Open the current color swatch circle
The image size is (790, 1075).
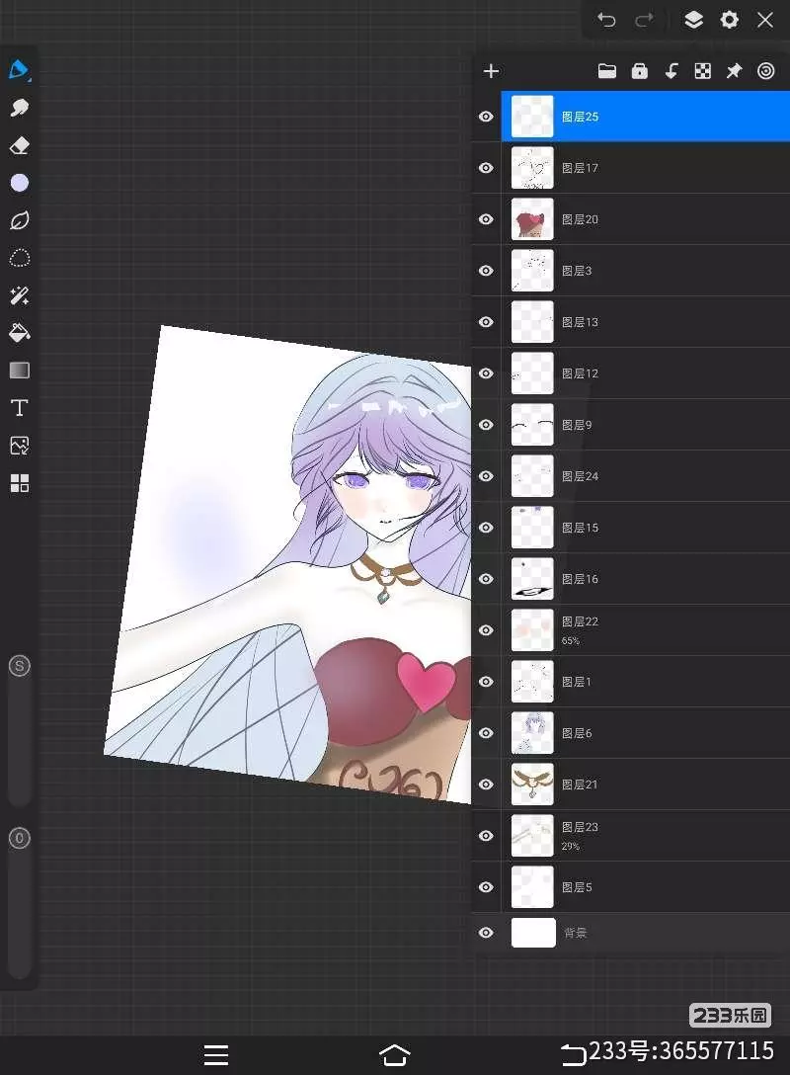19,183
